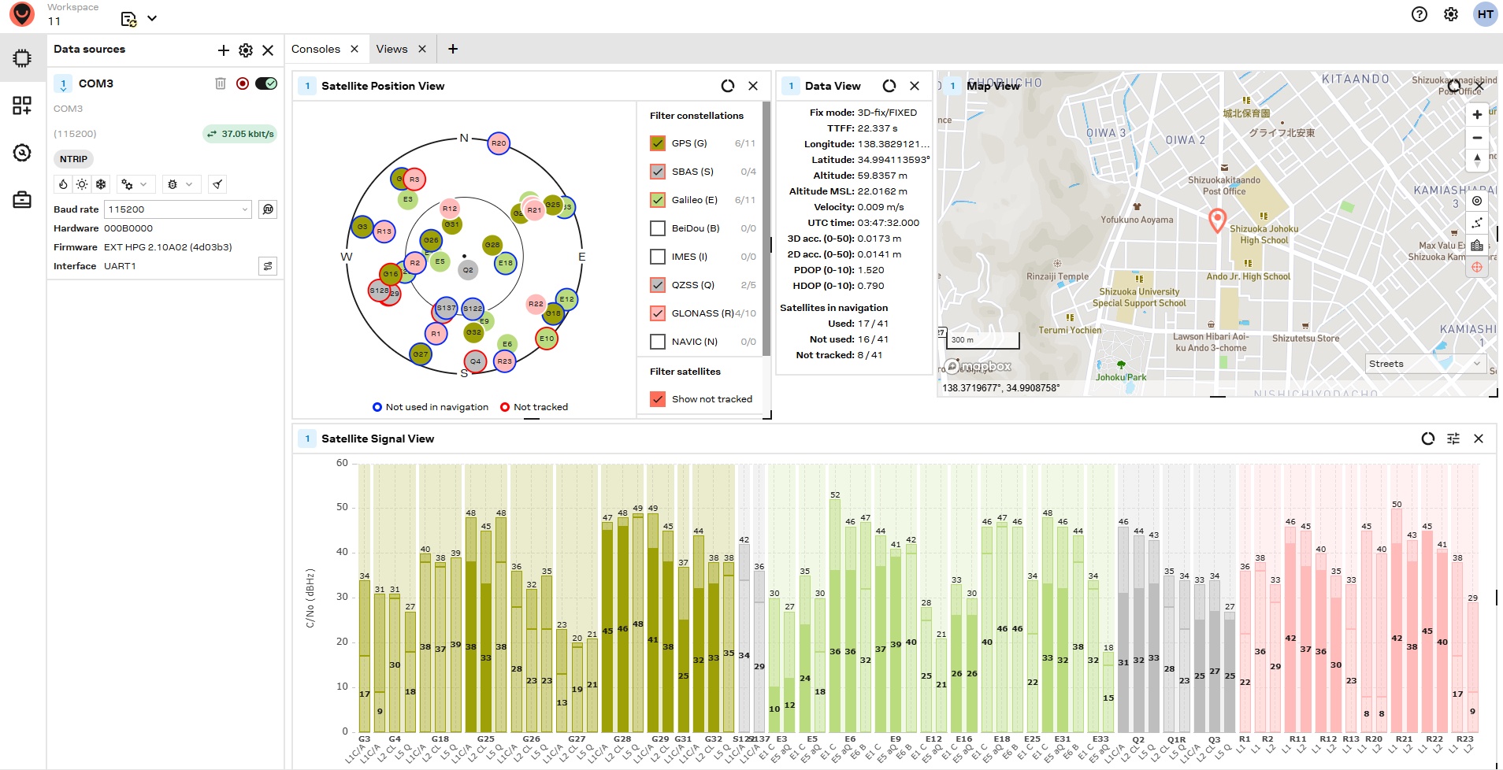
Task: Toggle the COM3 connection switch
Action: (x=266, y=83)
